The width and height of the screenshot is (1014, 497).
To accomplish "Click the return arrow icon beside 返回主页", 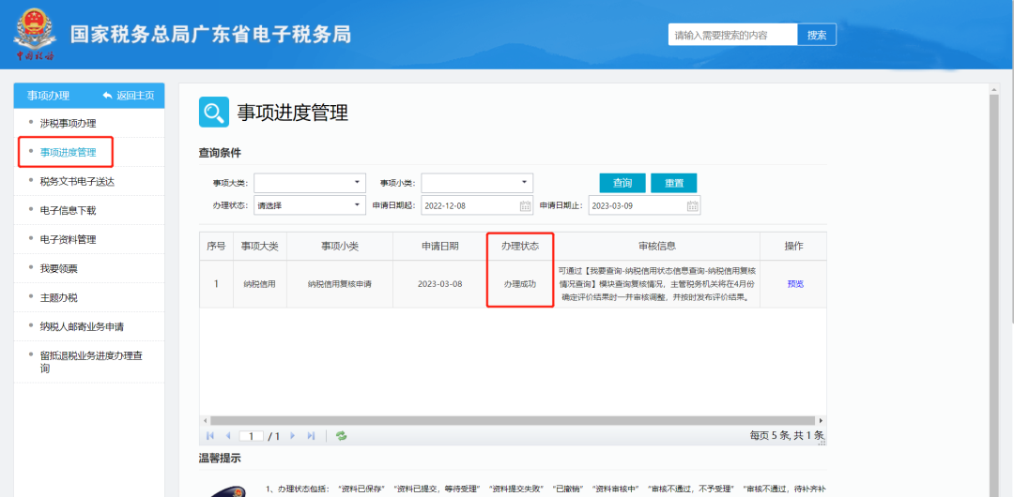I will pyautogui.click(x=107, y=96).
